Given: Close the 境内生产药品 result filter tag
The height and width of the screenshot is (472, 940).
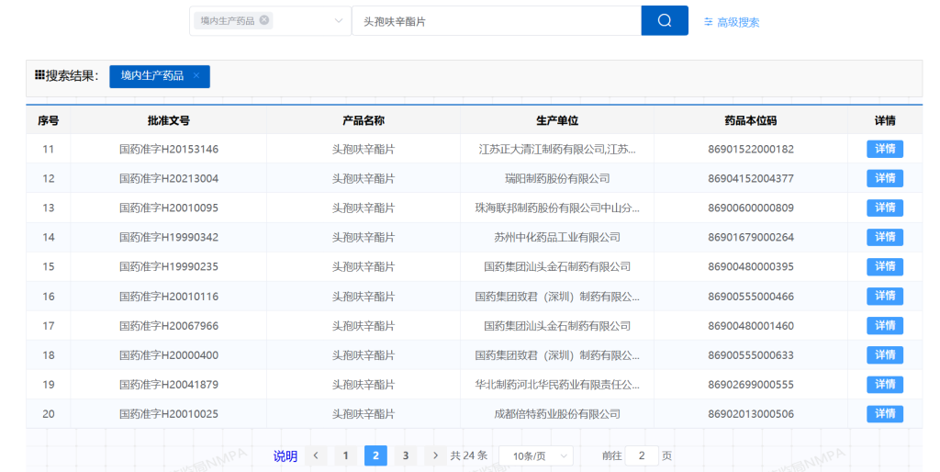Looking at the screenshot, I should tap(196, 76).
